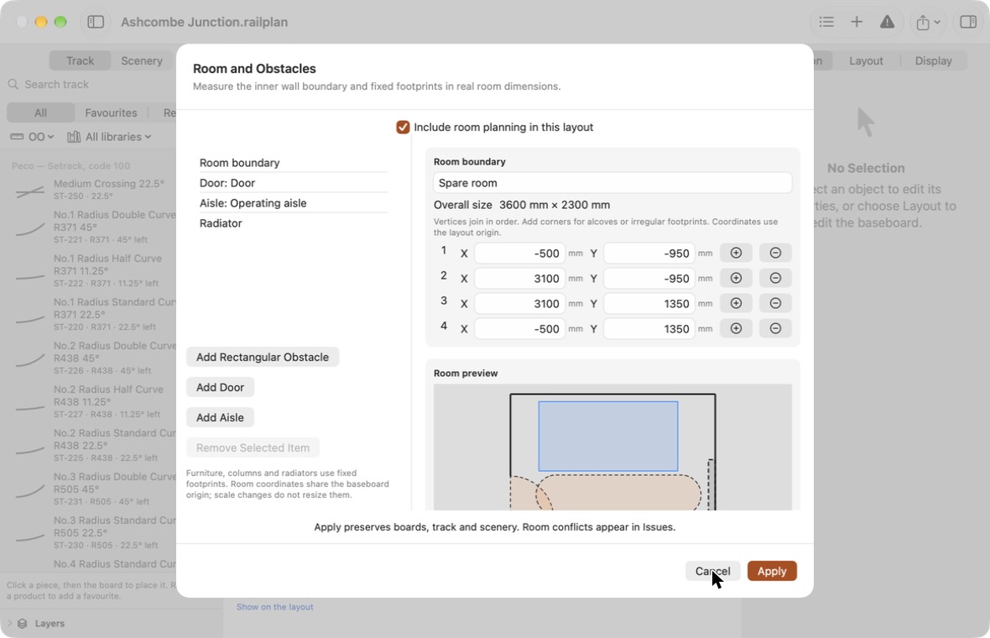Select Radiator in the items list

tap(293, 223)
